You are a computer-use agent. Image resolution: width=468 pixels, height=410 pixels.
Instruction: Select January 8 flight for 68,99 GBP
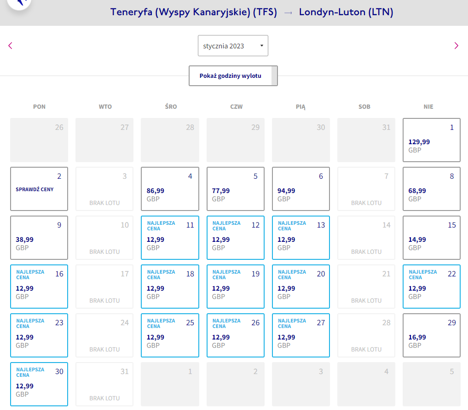click(x=431, y=189)
